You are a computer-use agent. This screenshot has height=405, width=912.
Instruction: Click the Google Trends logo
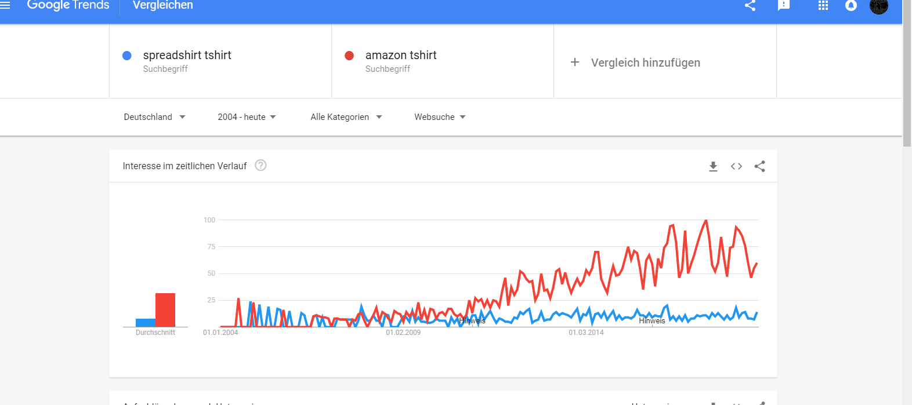pyautogui.click(x=68, y=5)
